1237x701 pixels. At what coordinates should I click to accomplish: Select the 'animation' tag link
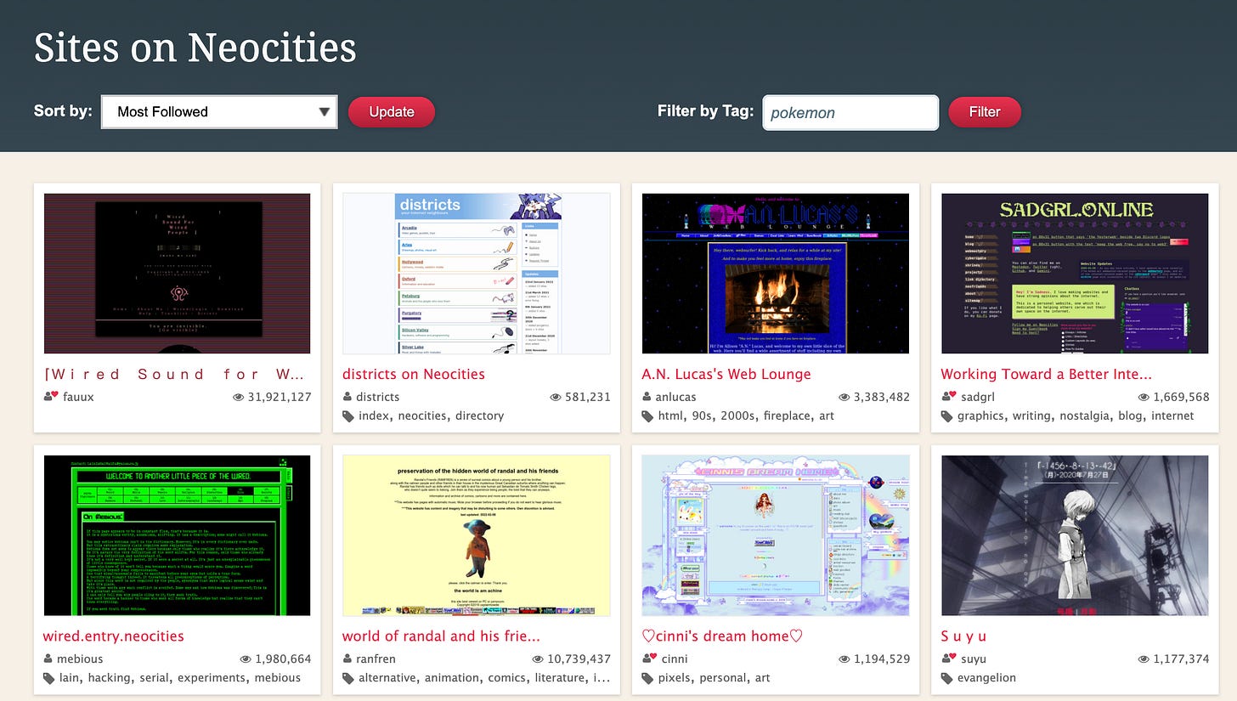point(454,677)
